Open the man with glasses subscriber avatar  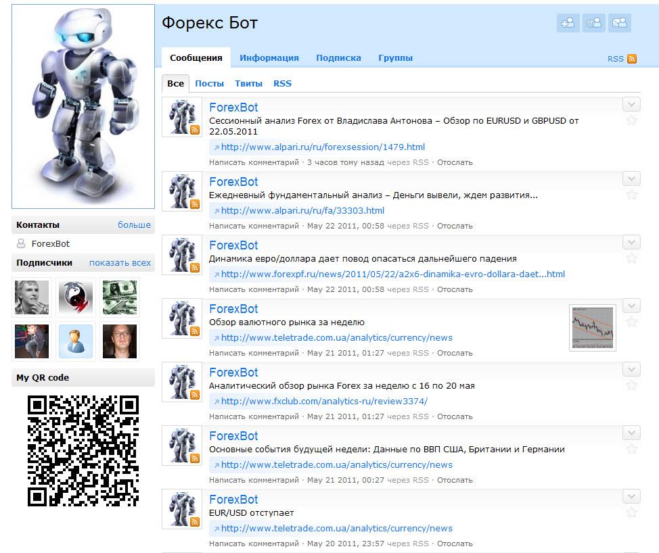120,341
